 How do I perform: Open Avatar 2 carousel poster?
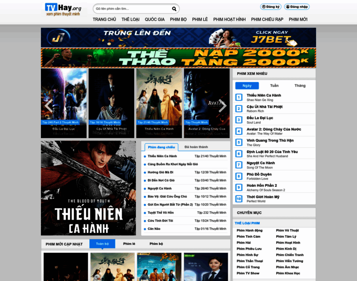[207, 104]
